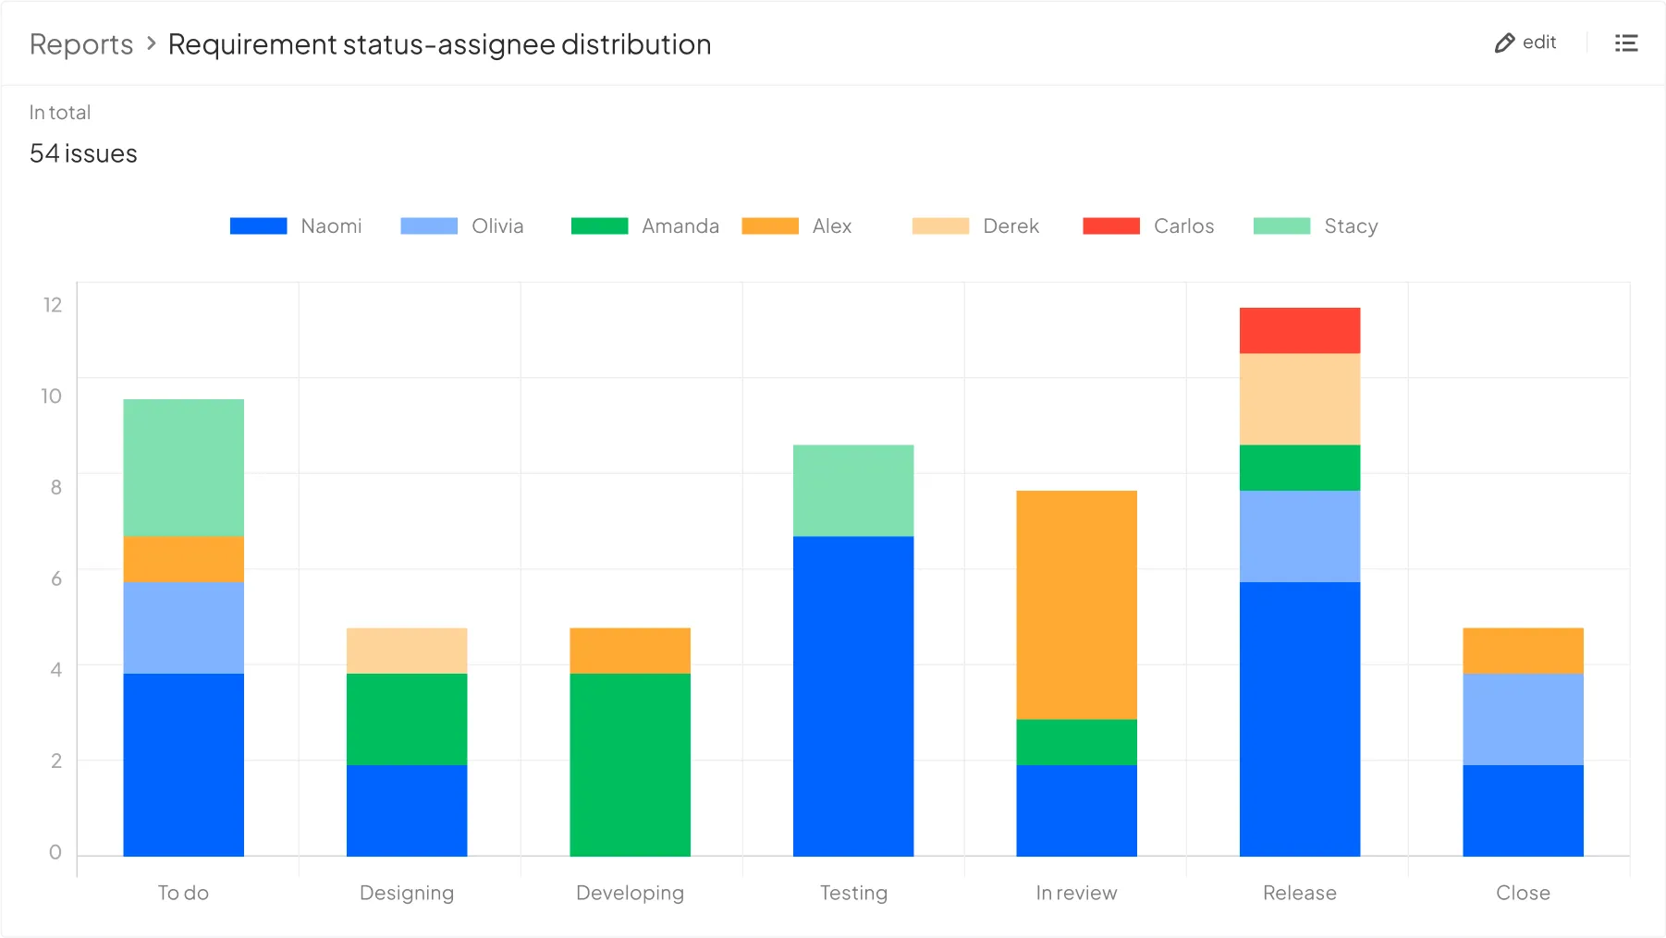
Task: Click Carlos red segment in Release bar
Action: 1299,331
